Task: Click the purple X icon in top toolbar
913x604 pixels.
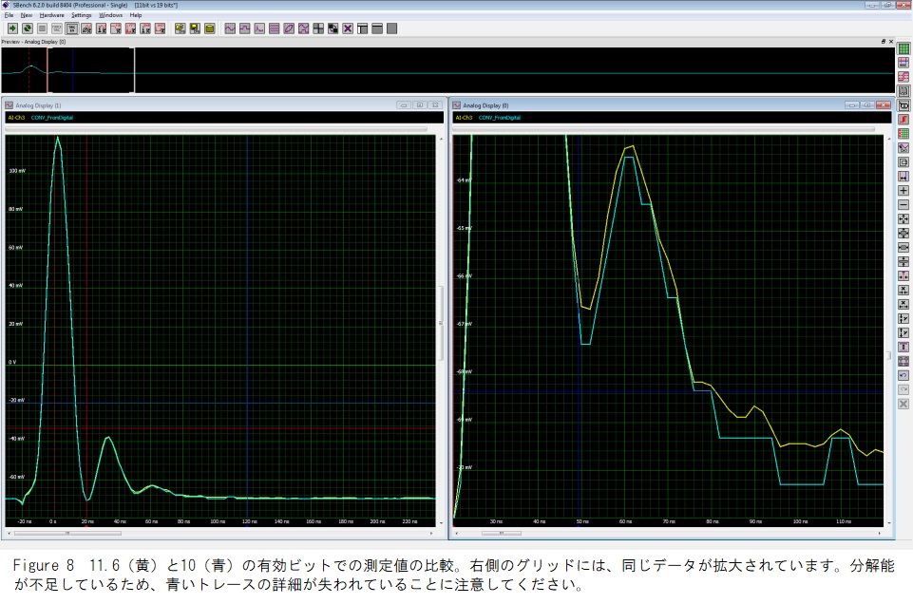Action: tap(348, 28)
